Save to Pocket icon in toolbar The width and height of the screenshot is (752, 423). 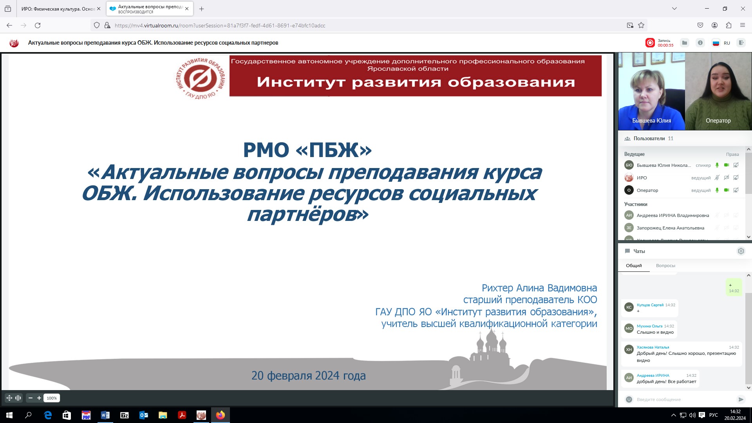point(700,25)
